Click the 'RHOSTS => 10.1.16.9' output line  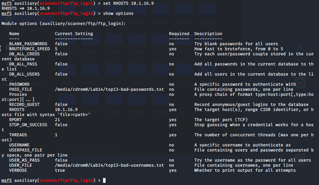point(26,9)
